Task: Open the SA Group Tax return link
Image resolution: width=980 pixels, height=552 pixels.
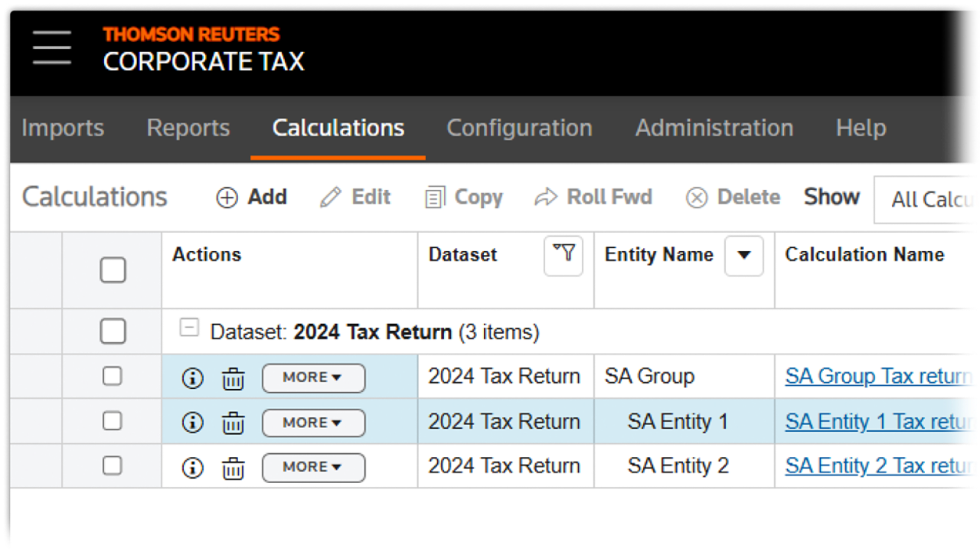Action: [x=879, y=377]
